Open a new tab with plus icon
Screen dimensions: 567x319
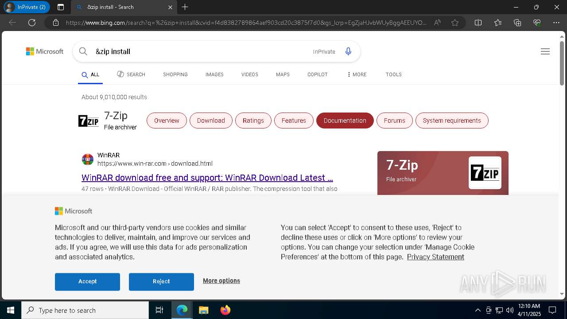185,7
